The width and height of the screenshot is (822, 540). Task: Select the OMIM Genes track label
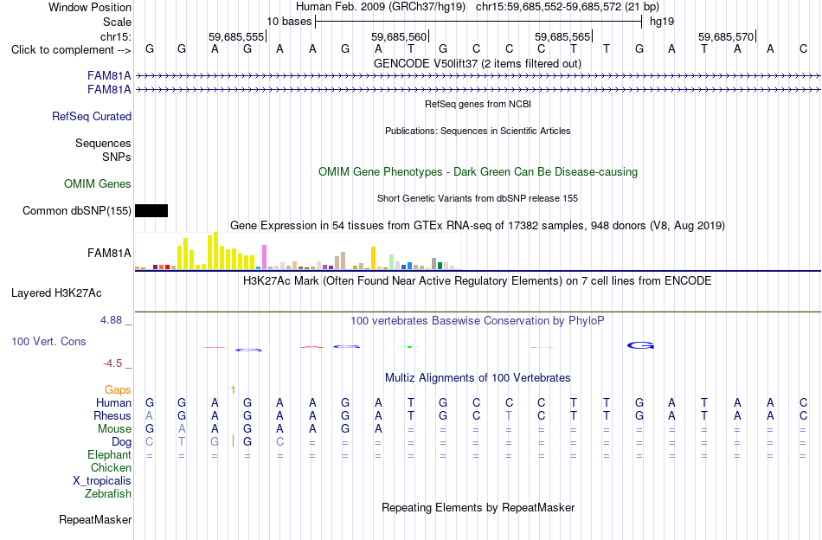click(98, 184)
